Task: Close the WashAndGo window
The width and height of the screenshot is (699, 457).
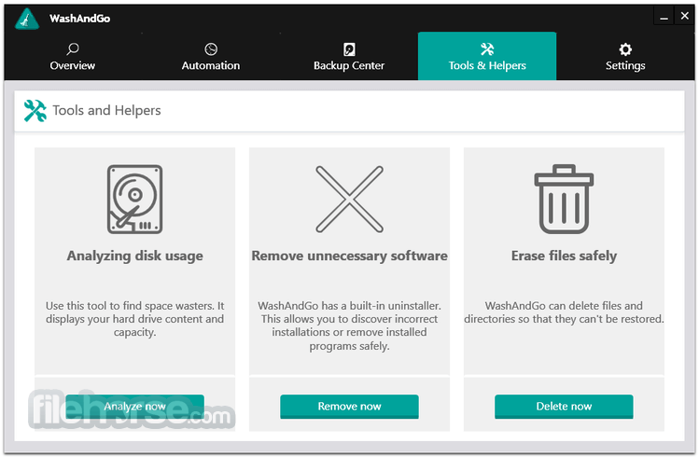Action: coord(684,16)
